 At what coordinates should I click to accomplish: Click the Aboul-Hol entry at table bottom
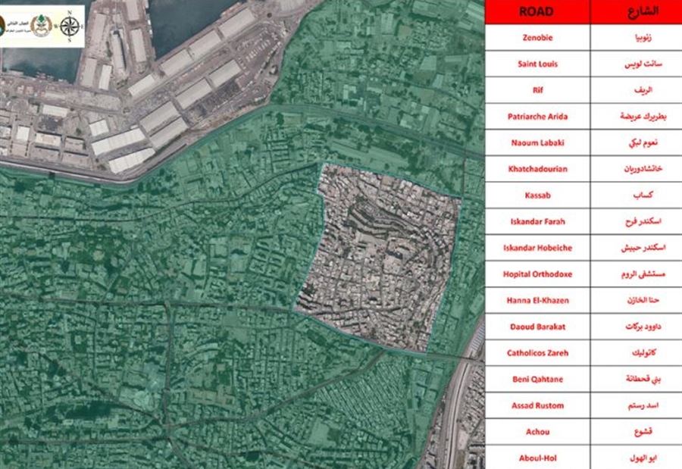537,458
